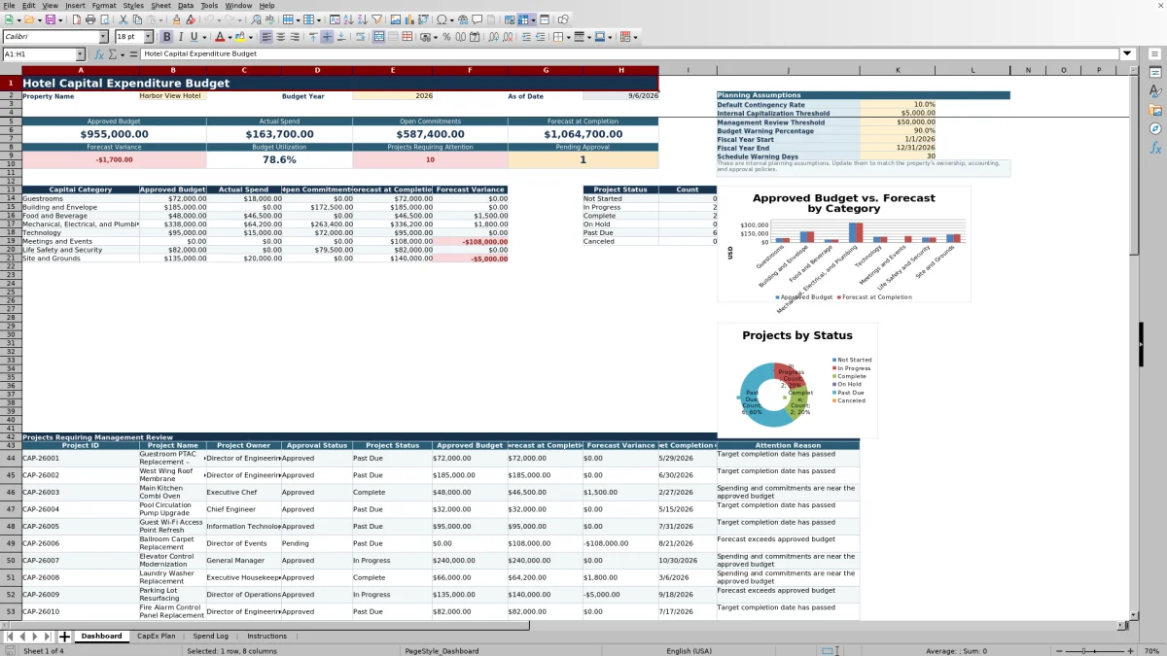Click the Align Top icon
The height and width of the screenshot is (656, 1167).
pos(313,37)
